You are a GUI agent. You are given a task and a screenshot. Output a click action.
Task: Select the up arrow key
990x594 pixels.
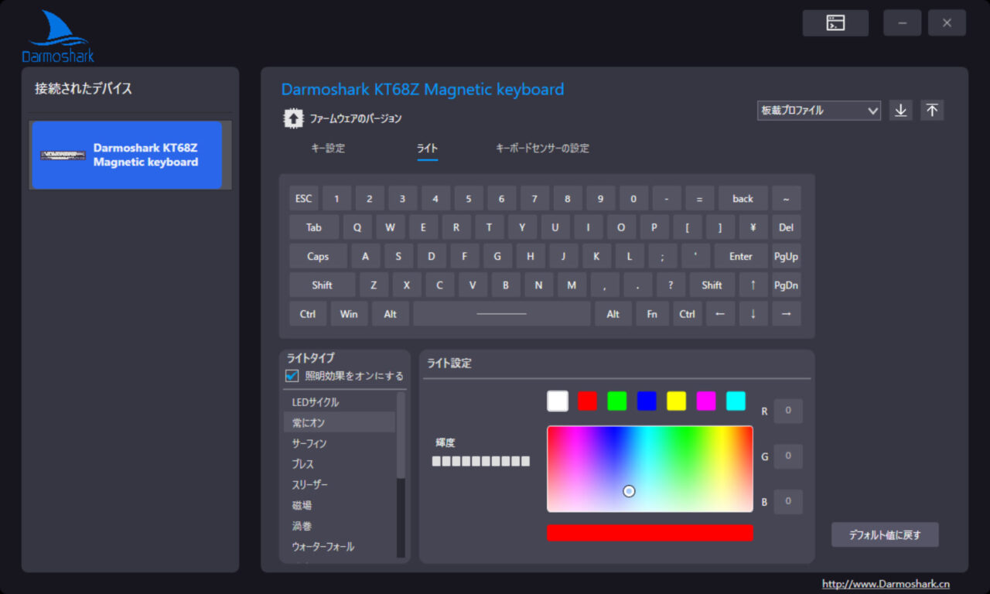click(x=753, y=285)
